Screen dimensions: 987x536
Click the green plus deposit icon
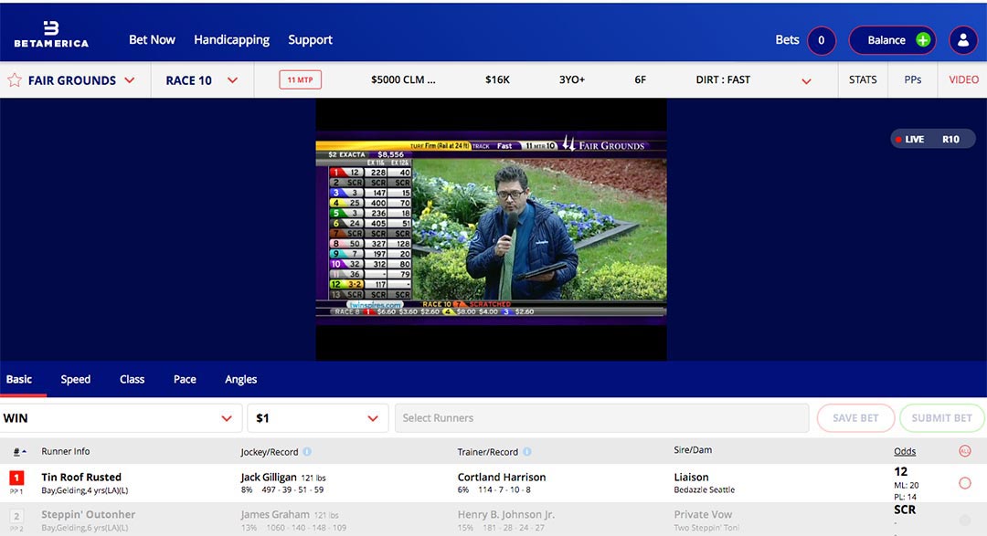pyautogui.click(x=923, y=40)
